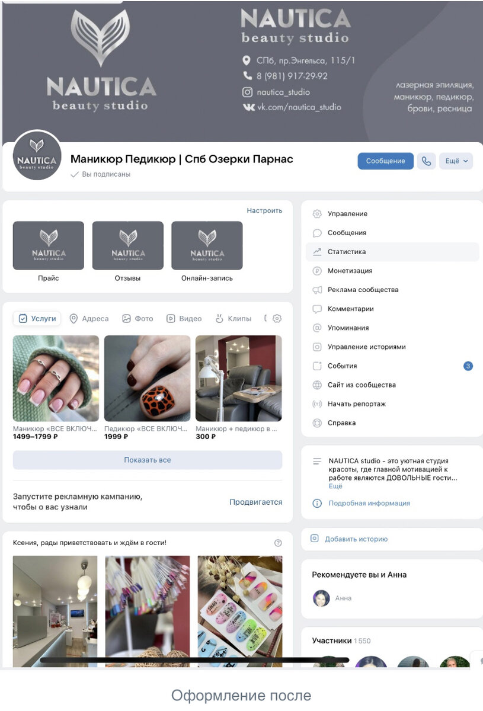Click the price 300 ₽
The height and width of the screenshot is (711, 483).
click(206, 437)
